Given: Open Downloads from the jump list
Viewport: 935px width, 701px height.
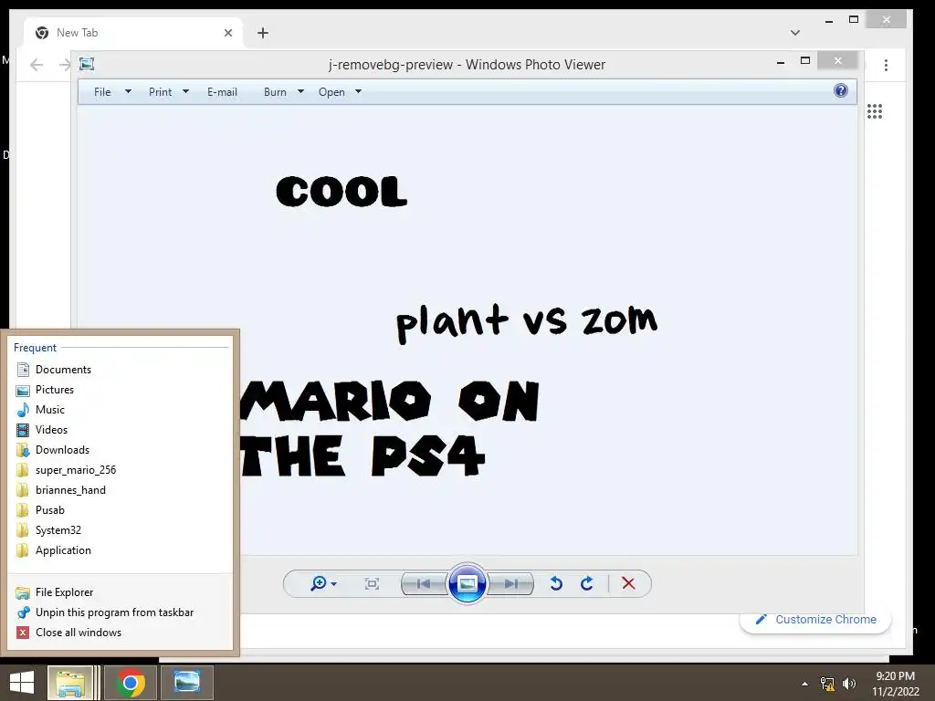Looking at the screenshot, I should pyautogui.click(x=120, y=450).
